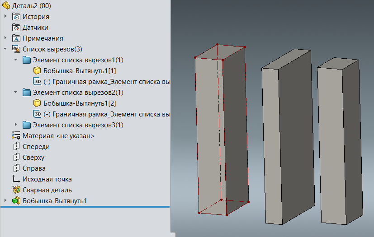Collapse Элемент списка вырезов1(1) folder
The width and height of the screenshot is (374, 237).
[x=16, y=60]
